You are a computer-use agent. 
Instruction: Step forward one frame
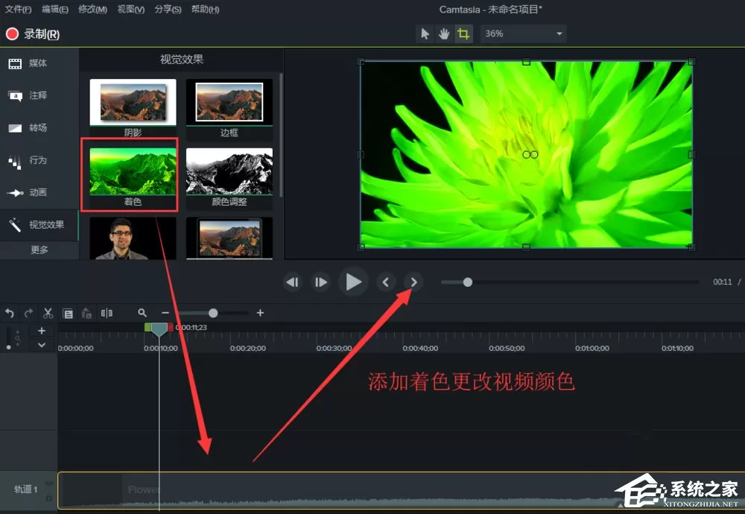tap(320, 282)
